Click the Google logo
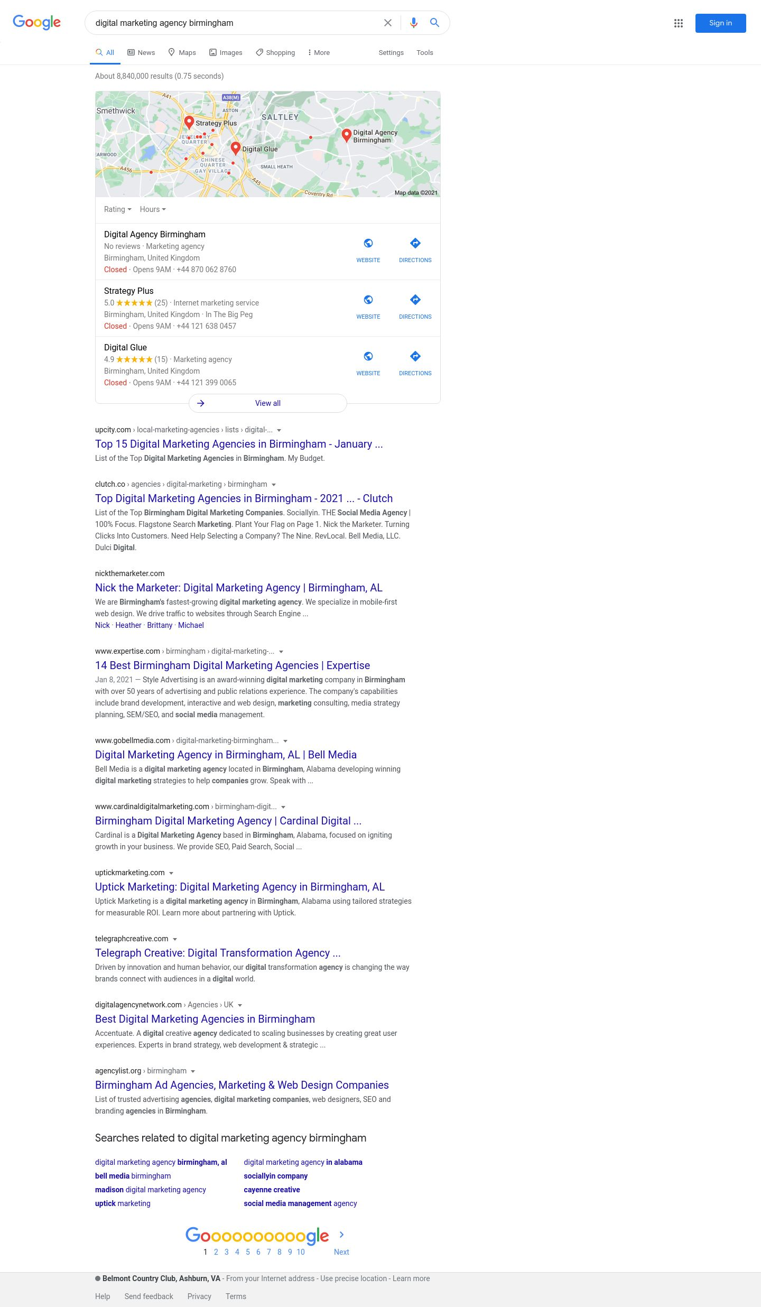Screen dimensions: 761x1307 pos(36,22)
